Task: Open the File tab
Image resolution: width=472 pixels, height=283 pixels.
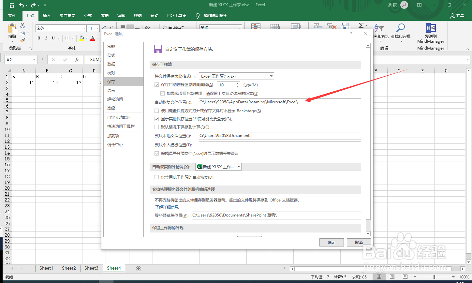Action: pos(12,16)
